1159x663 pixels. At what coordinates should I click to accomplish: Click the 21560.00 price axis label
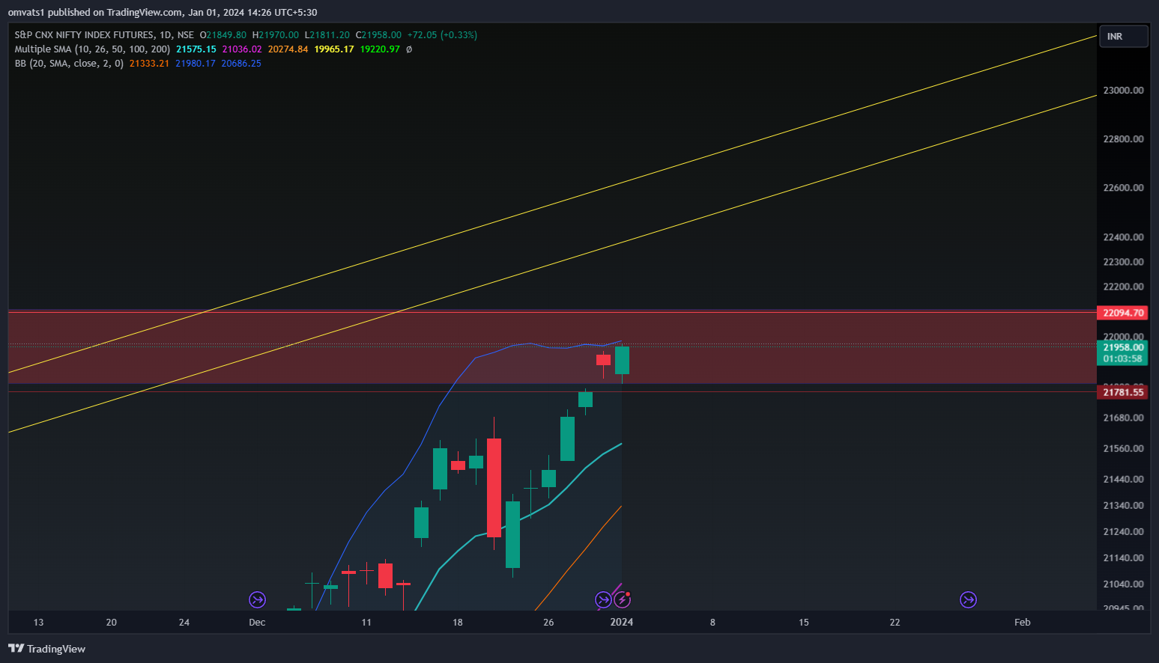click(x=1123, y=448)
